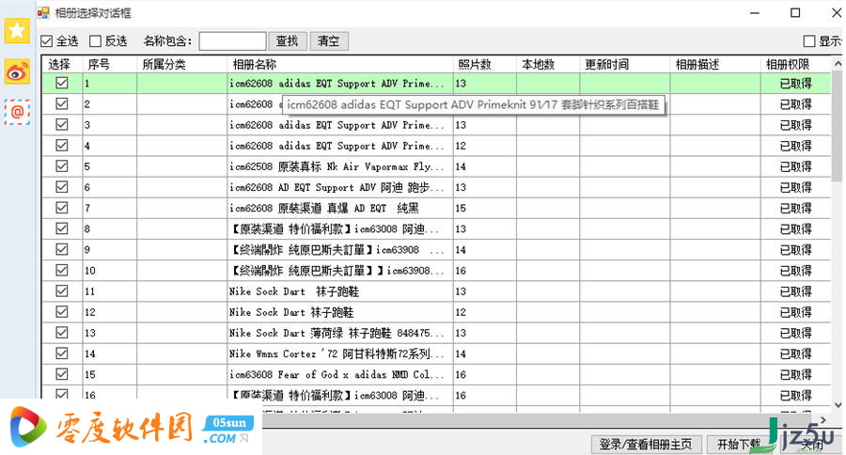
Task: Sort by the 相册名称 column header
Action: [340, 64]
